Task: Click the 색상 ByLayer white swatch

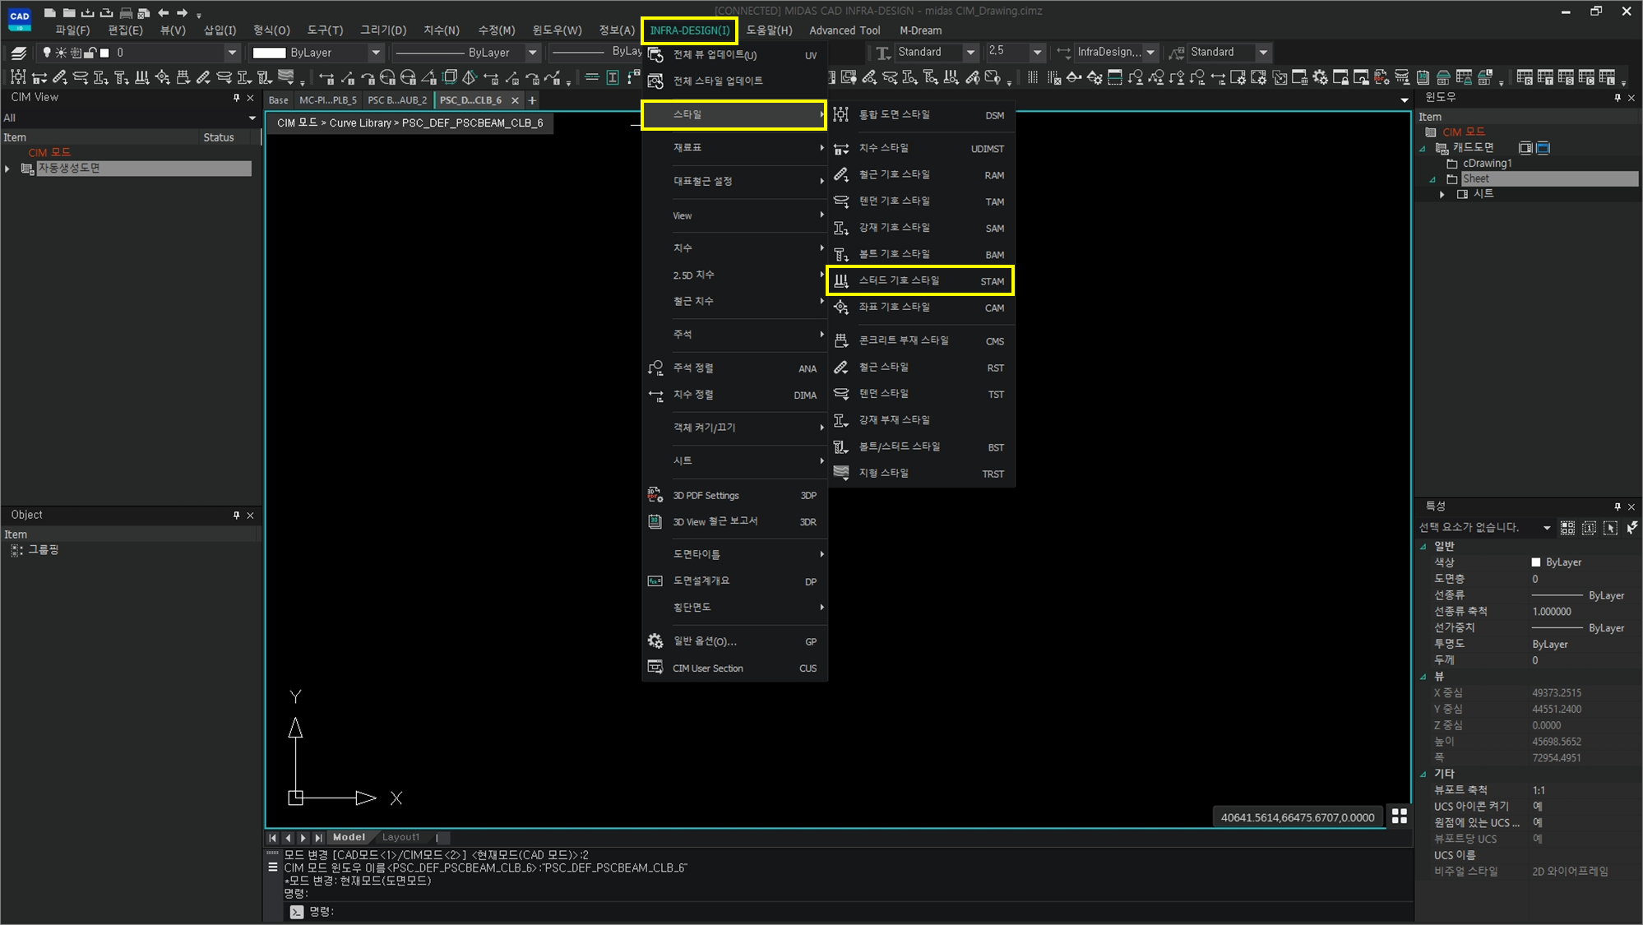Action: tap(1535, 562)
